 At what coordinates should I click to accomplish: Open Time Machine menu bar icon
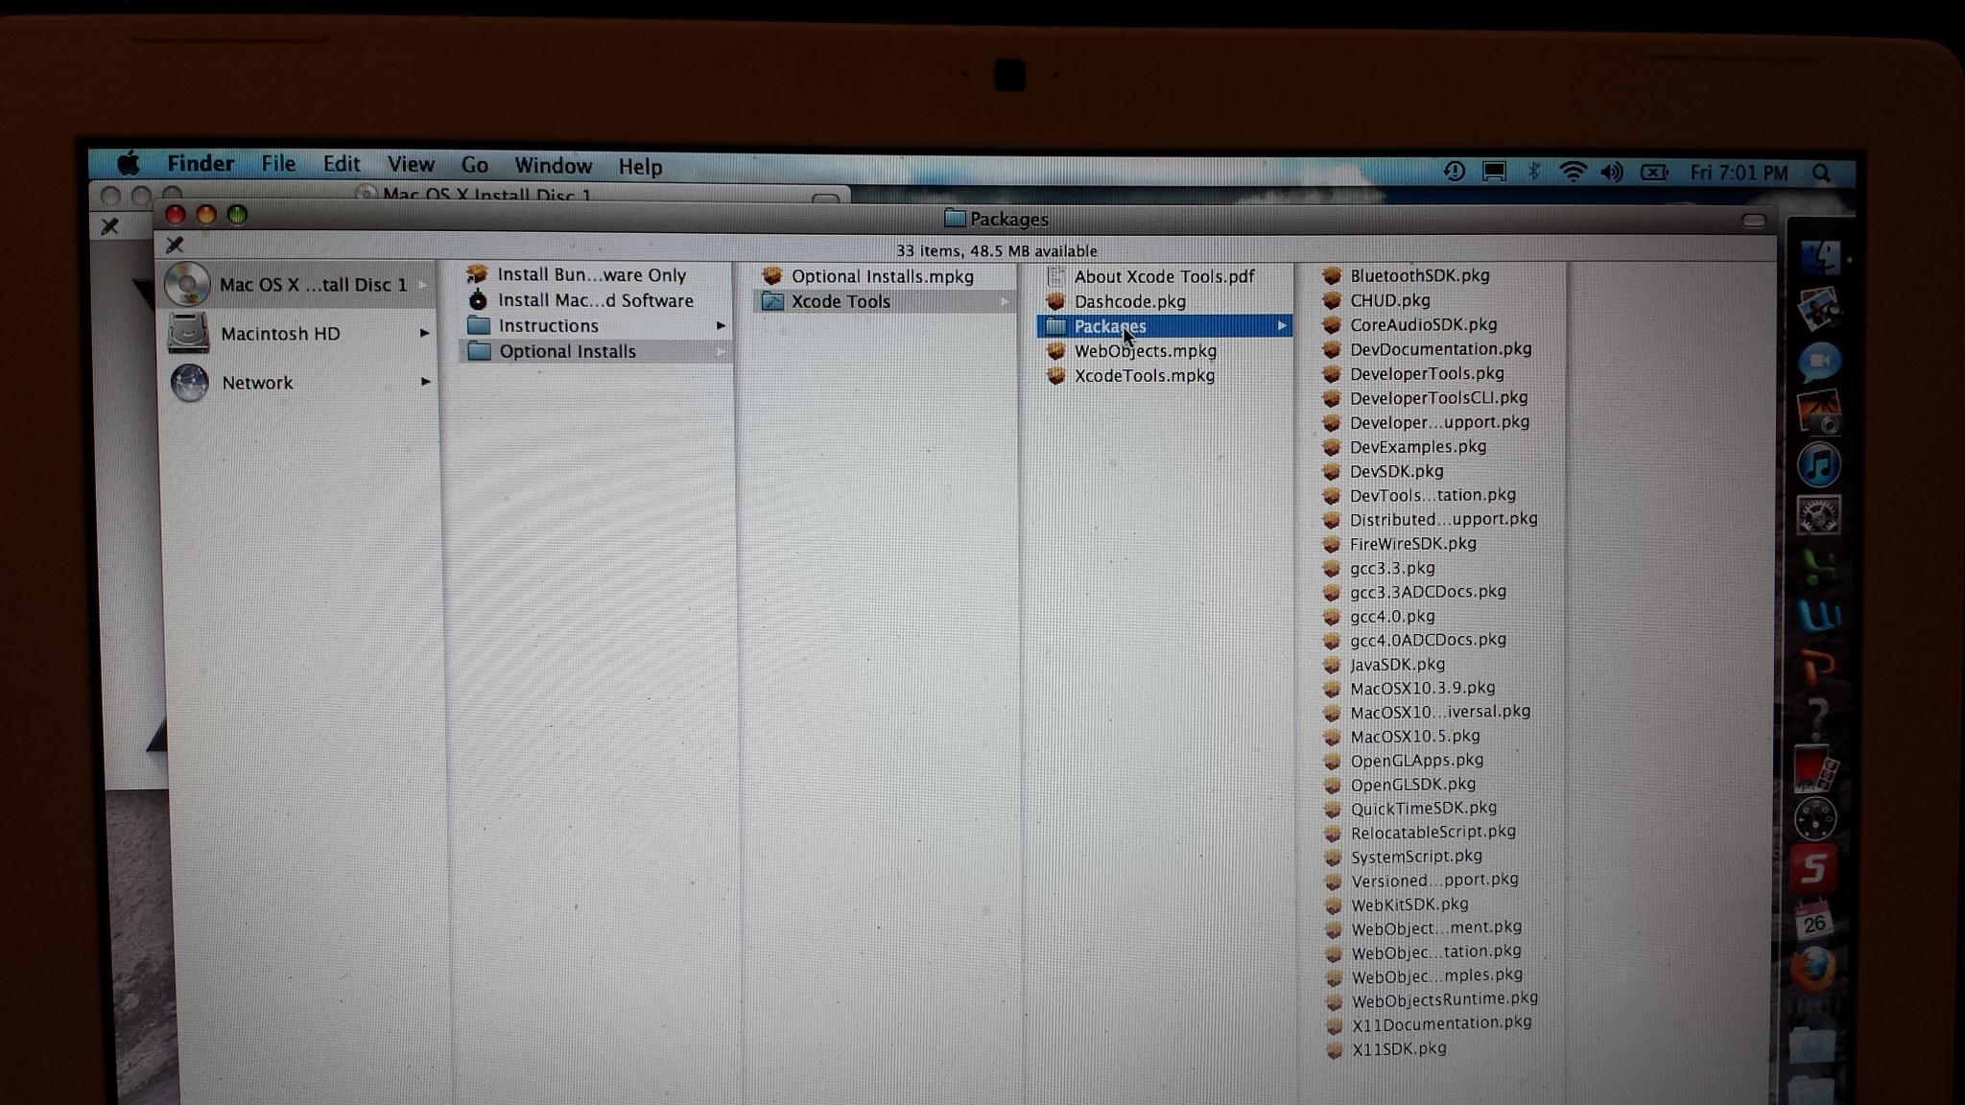coord(1454,172)
